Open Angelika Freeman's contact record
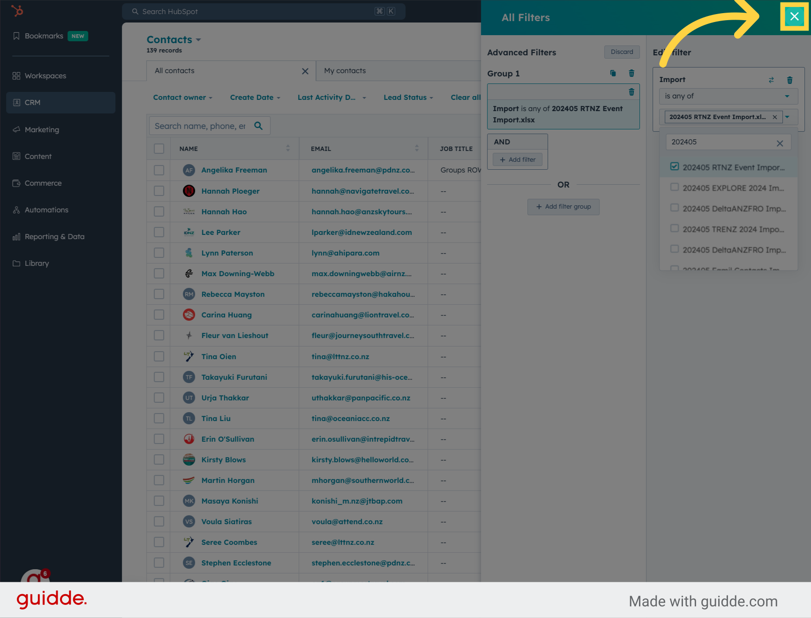Viewport: 811px width, 618px height. pos(234,170)
